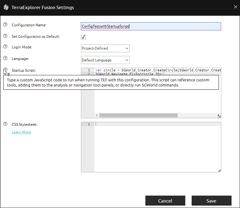Click the Save button

[211, 201]
